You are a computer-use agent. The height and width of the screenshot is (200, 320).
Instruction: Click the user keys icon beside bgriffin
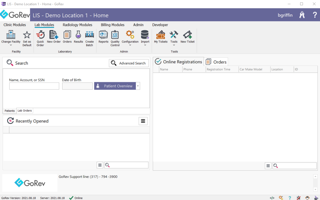(x=302, y=15)
